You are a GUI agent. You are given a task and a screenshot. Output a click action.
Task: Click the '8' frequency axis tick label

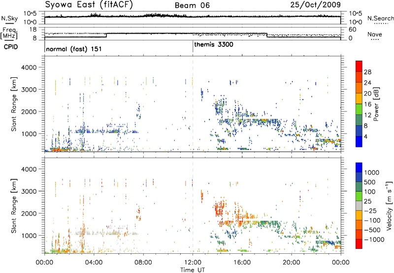pos(34,38)
